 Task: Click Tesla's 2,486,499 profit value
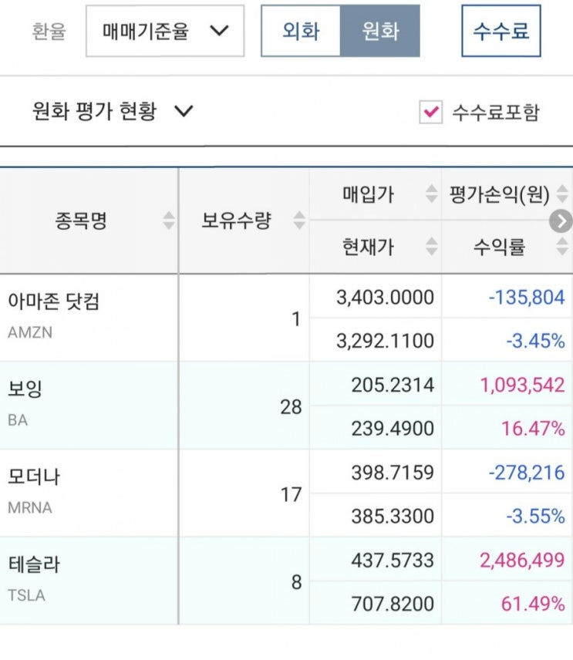coord(522,561)
